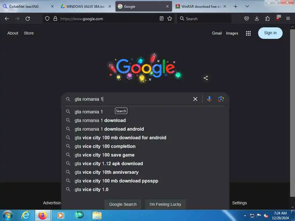Open Google Images link

pyautogui.click(x=232, y=33)
